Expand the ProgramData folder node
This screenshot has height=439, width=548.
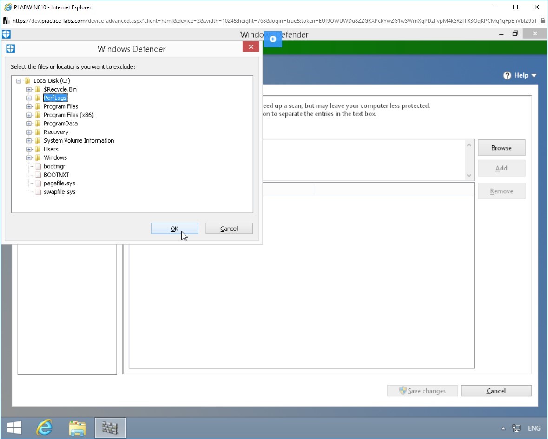click(29, 124)
